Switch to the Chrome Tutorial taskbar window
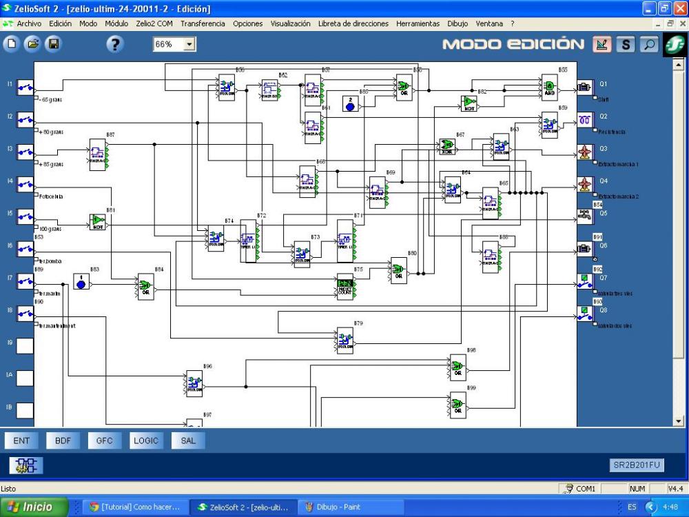 (135, 507)
